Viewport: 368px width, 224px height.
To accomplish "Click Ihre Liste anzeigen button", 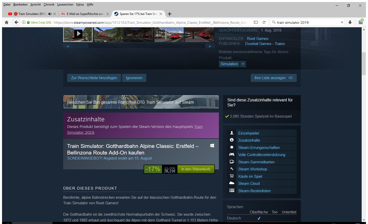I will tap(274, 78).
